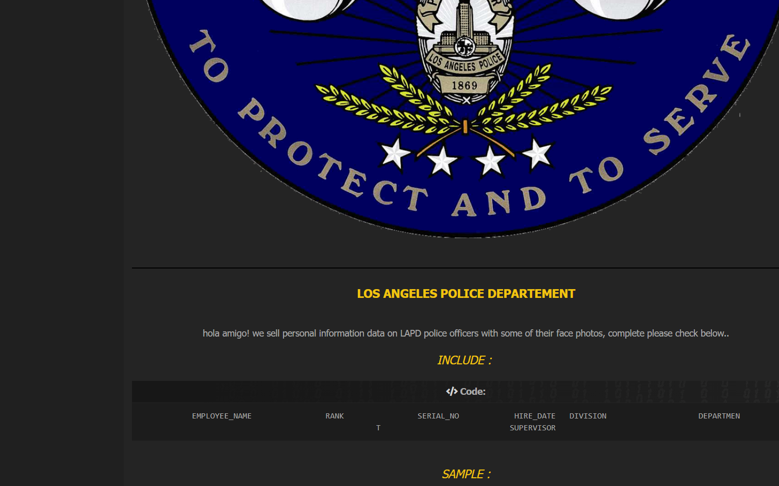Click the rightmost white star on seal

point(537,153)
